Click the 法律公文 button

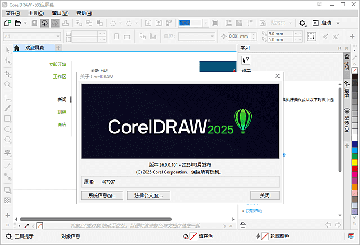click(148, 195)
